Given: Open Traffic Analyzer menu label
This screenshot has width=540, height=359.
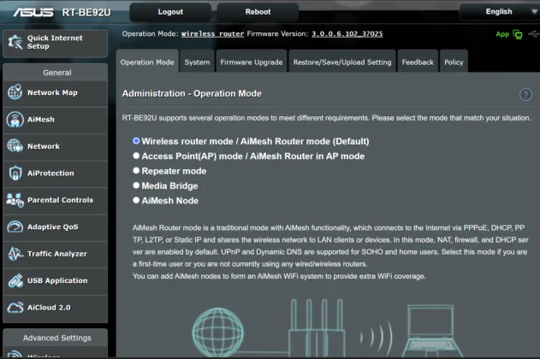Looking at the screenshot, I should (57, 254).
